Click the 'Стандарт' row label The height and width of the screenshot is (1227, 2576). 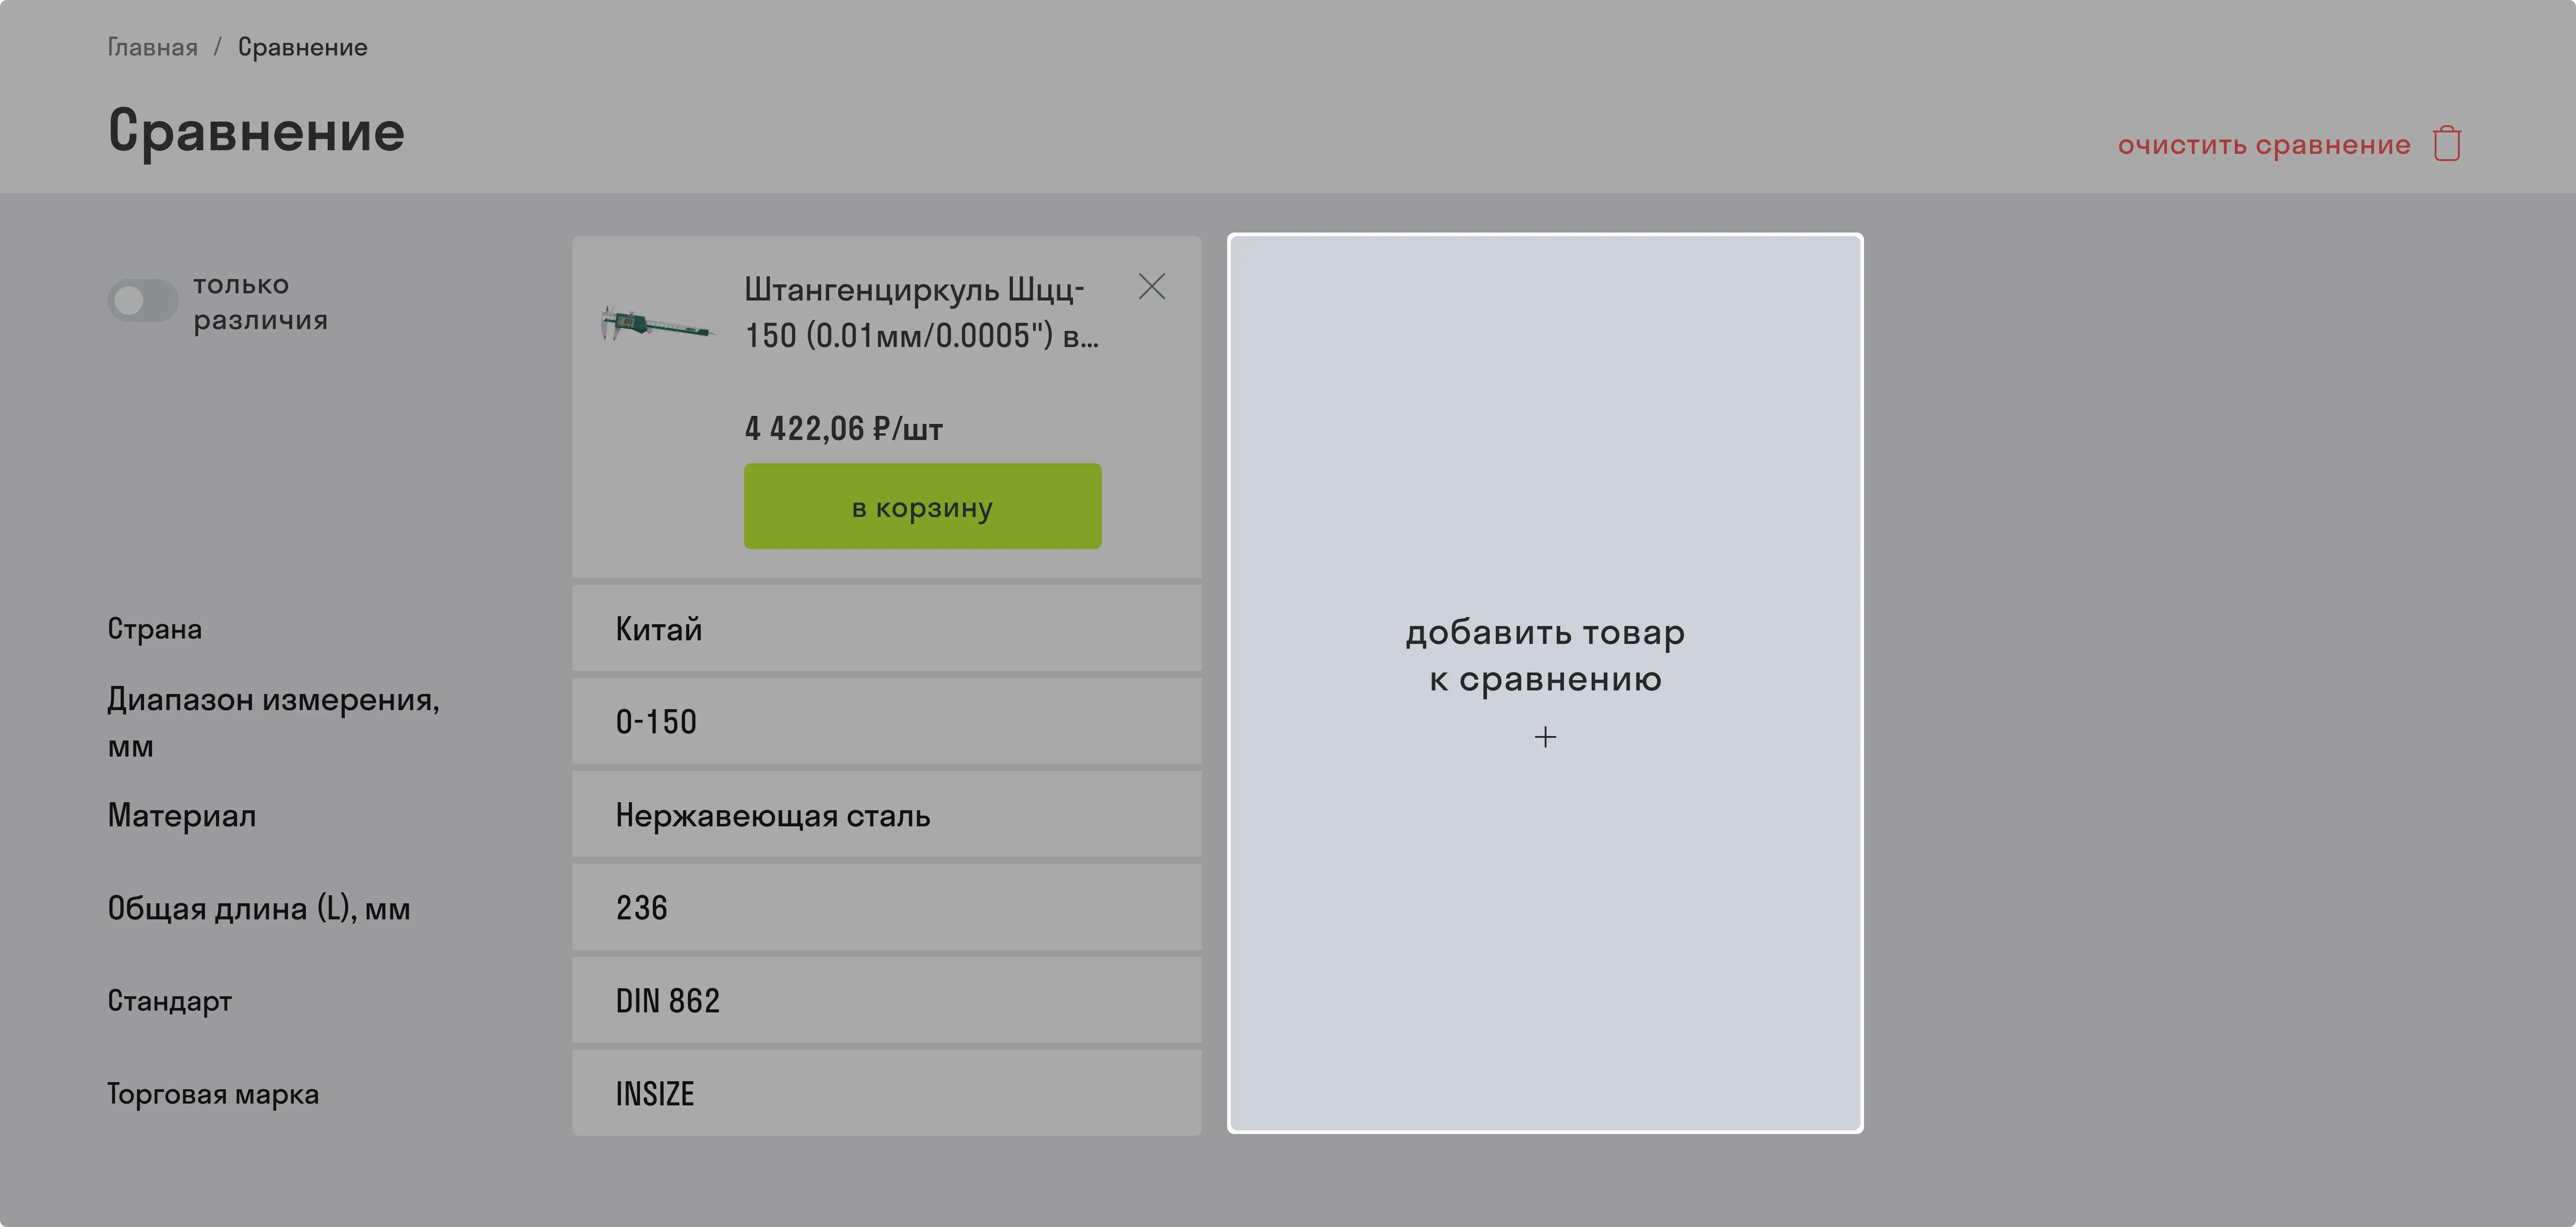coord(170,1001)
